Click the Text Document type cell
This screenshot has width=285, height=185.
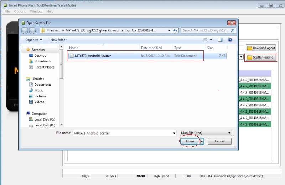pyautogui.click(x=185, y=56)
